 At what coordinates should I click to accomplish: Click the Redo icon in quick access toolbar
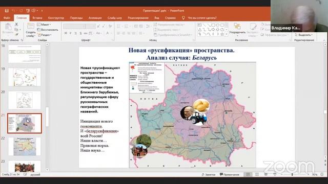pos(21,10)
